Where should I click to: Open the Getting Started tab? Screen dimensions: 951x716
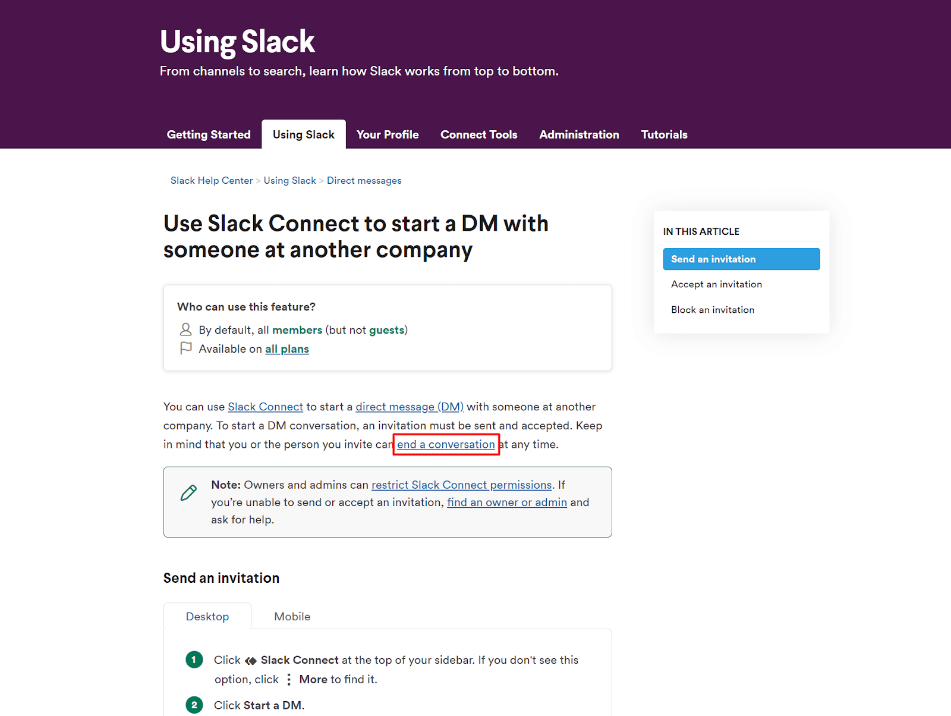209,134
